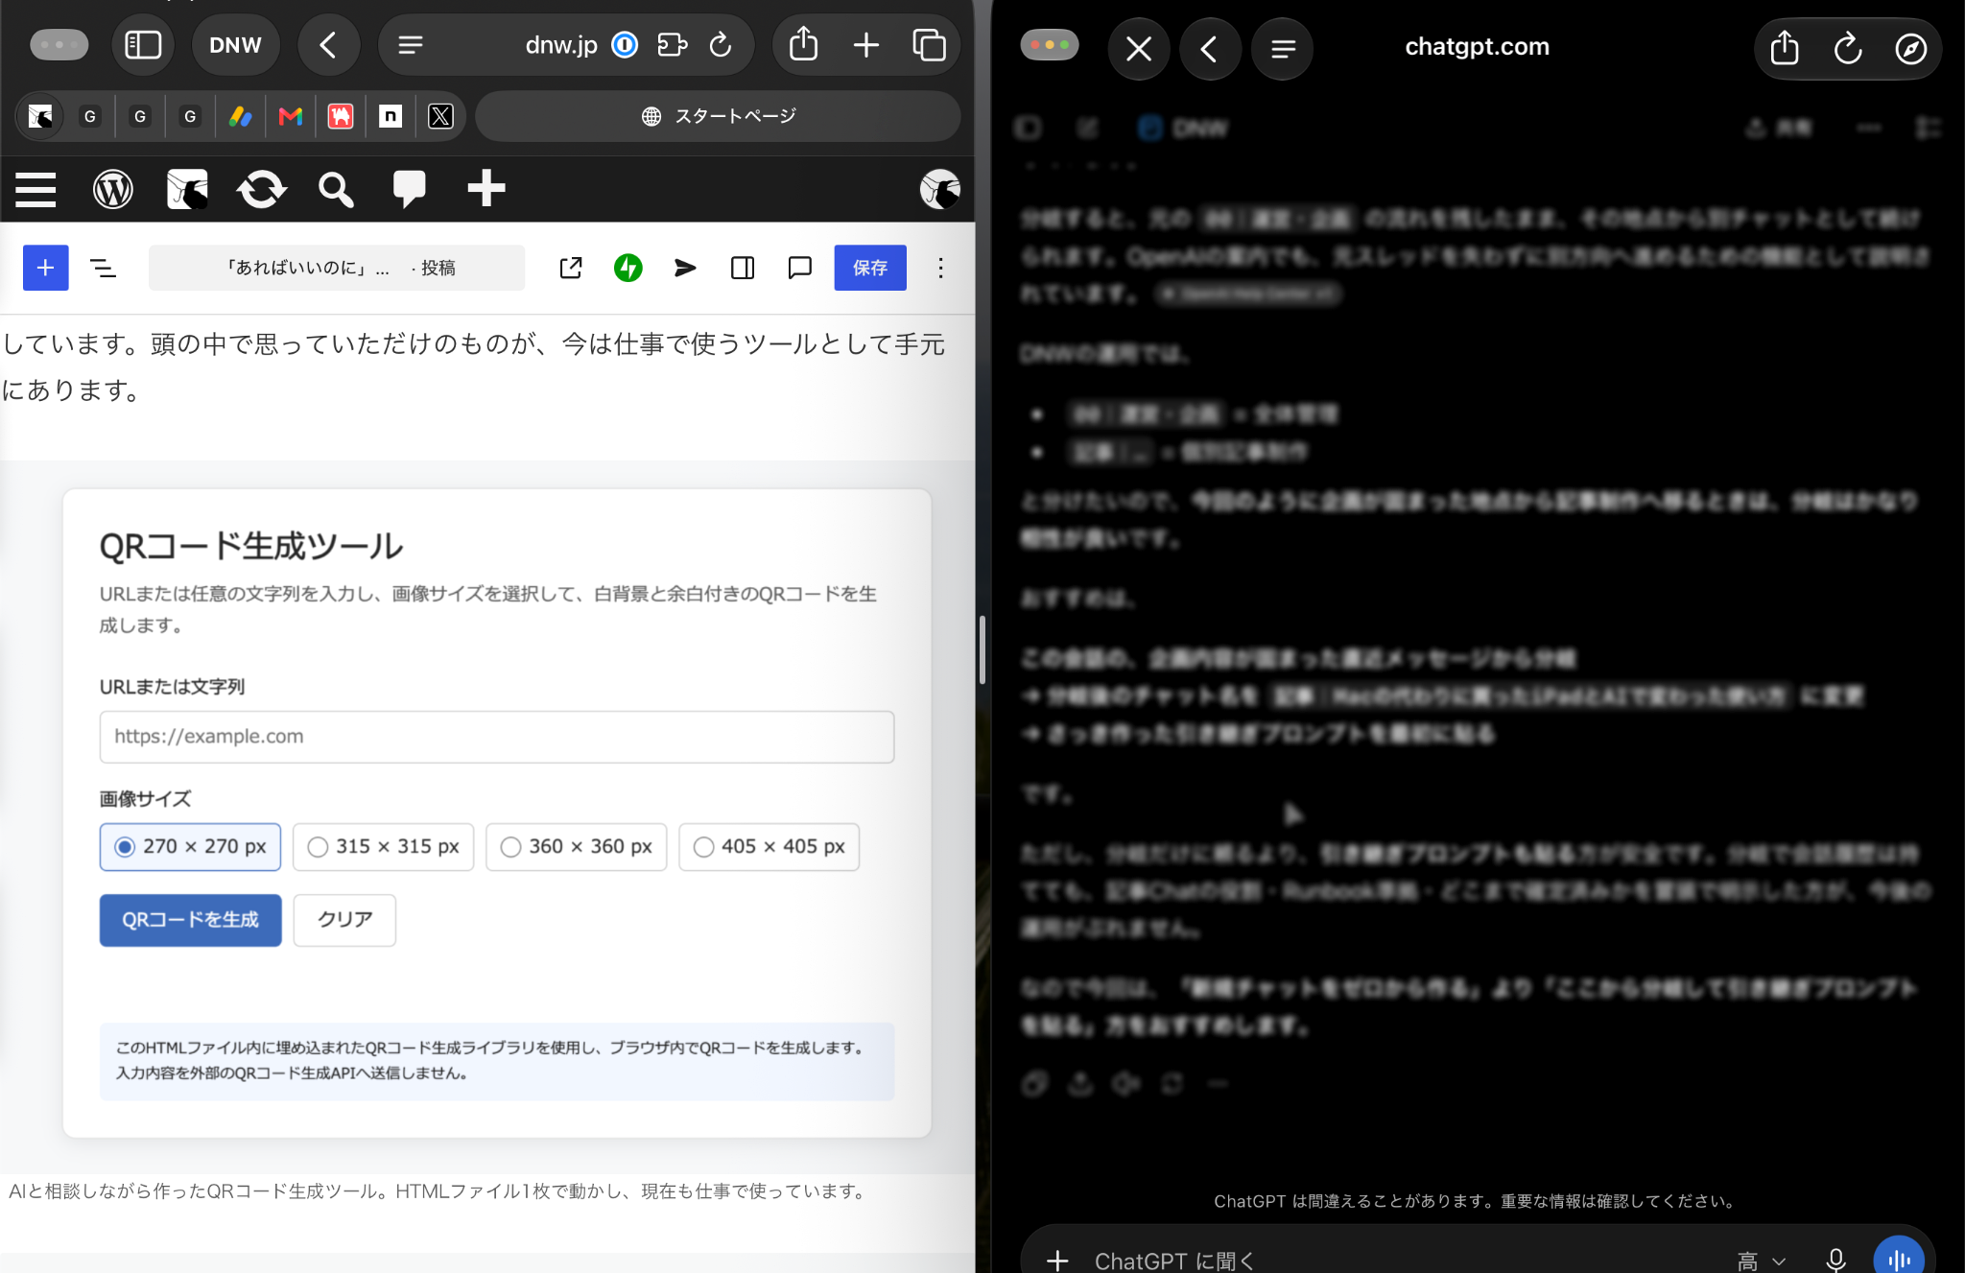The image size is (1965, 1273).
Task: Open reader menu icon beside dnw.jp address
Action: coord(411,45)
